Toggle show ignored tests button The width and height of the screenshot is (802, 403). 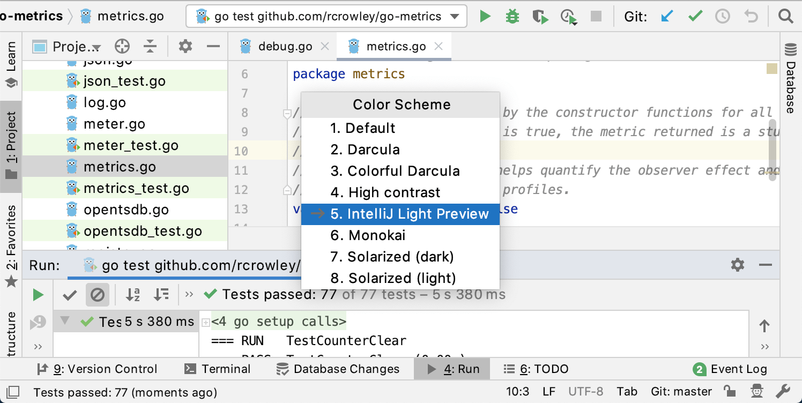click(97, 294)
